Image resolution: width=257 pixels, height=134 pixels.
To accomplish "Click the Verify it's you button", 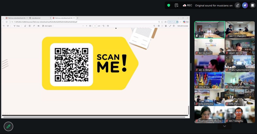I will click(172, 22).
